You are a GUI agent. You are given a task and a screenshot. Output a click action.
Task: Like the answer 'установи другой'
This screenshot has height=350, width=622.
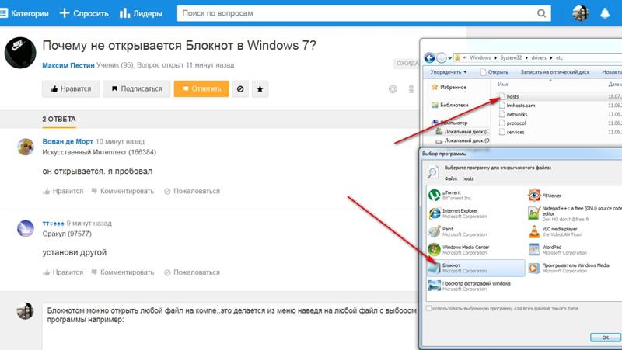[64, 272]
